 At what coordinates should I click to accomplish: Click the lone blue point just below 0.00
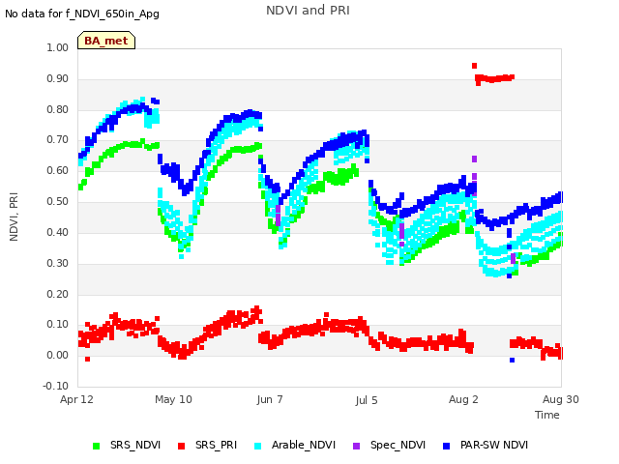pyautogui.click(x=512, y=360)
